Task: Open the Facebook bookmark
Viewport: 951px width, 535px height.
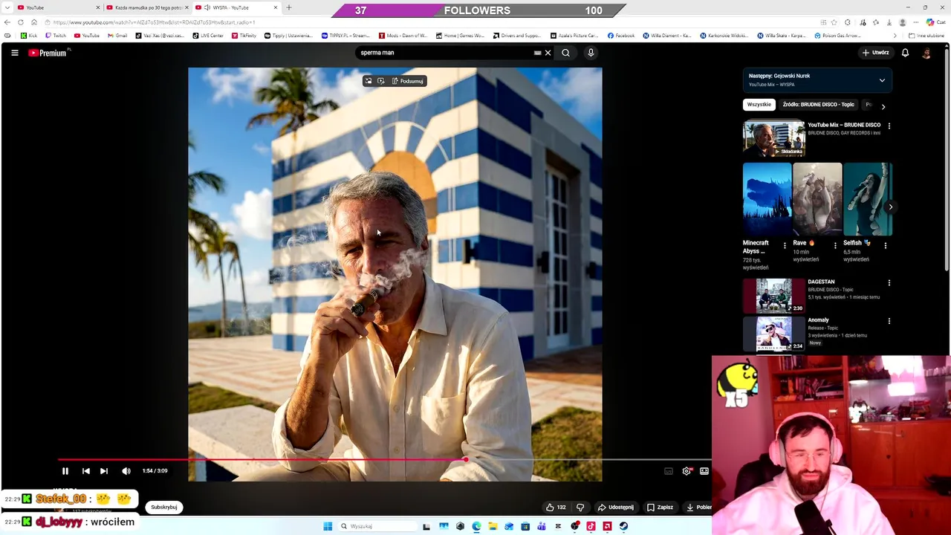Action: point(621,36)
